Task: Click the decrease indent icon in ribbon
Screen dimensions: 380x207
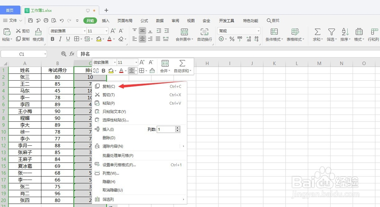Action: [x=159, y=31]
